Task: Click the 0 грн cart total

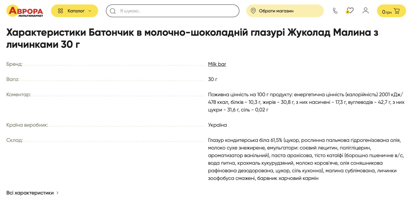Action: pyautogui.click(x=386, y=12)
